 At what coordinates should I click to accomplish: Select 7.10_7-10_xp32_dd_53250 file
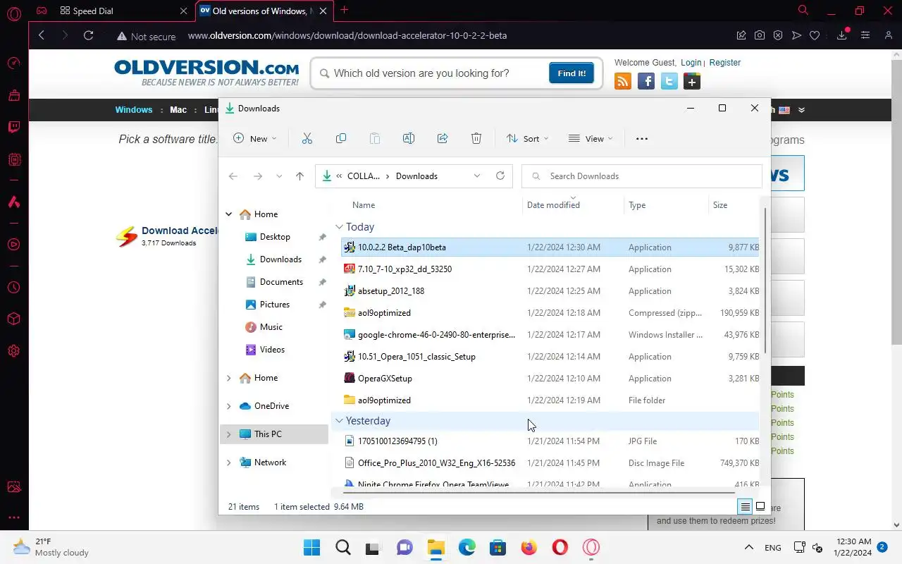tap(550, 269)
